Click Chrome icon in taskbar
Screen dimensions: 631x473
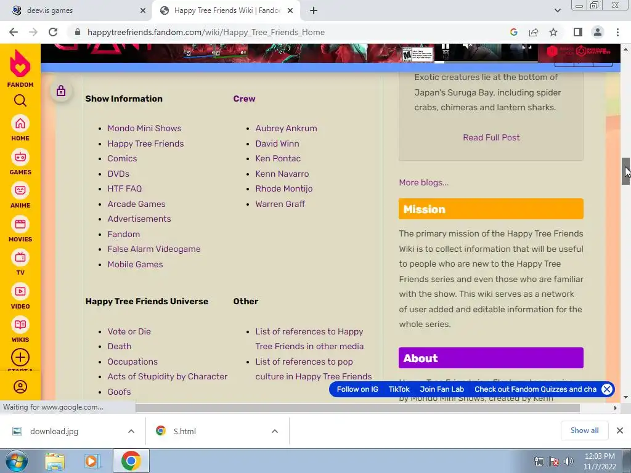click(x=131, y=461)
